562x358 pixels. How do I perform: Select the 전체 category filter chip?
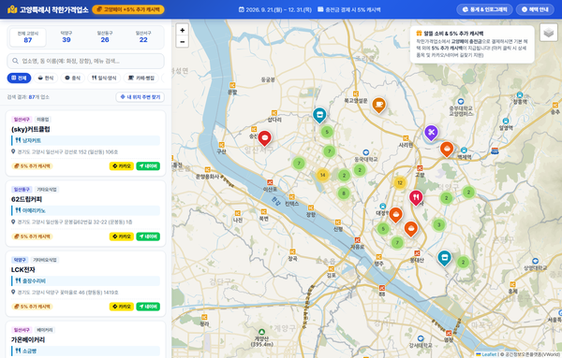pos(19,78)
